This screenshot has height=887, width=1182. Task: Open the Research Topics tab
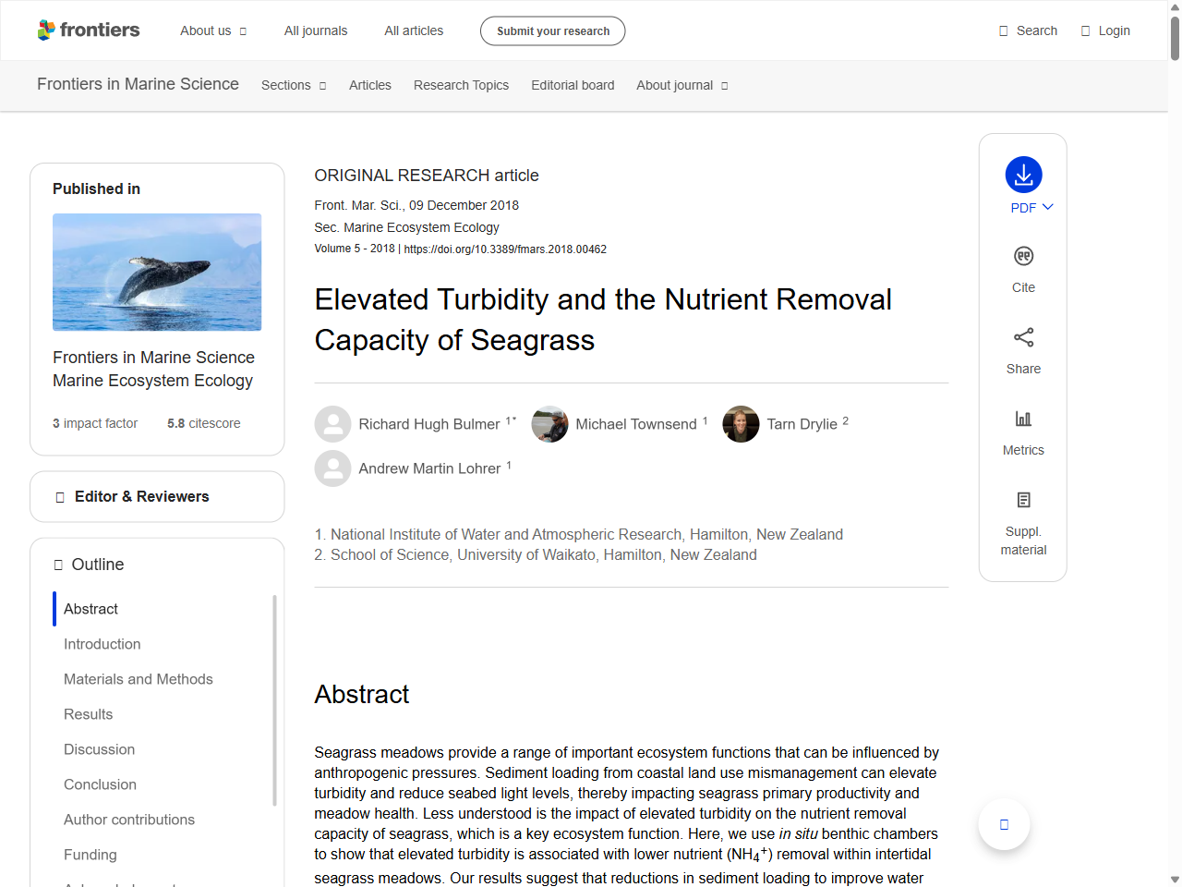(461, 85)
